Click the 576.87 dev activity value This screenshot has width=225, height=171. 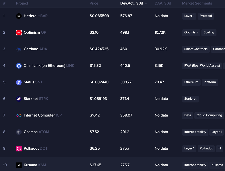(126, 16)
